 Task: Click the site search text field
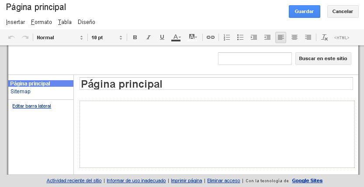pos(255,58)
